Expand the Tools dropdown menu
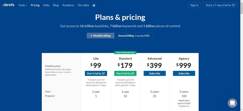The image size is (243, 111). point(23,5)
